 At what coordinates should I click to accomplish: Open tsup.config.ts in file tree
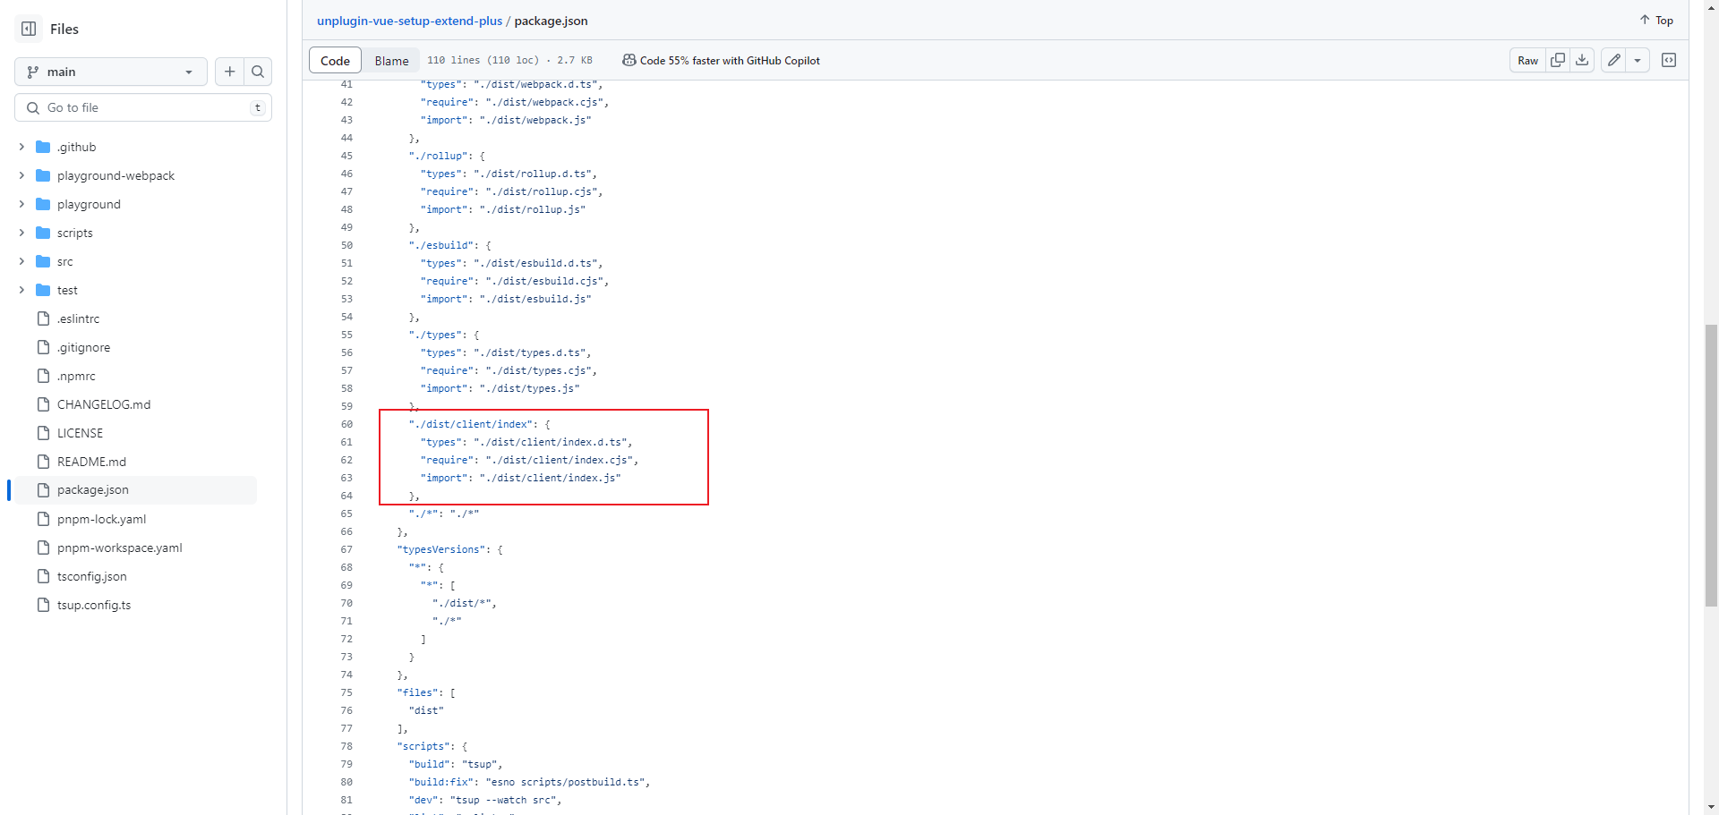click(94, 605)
